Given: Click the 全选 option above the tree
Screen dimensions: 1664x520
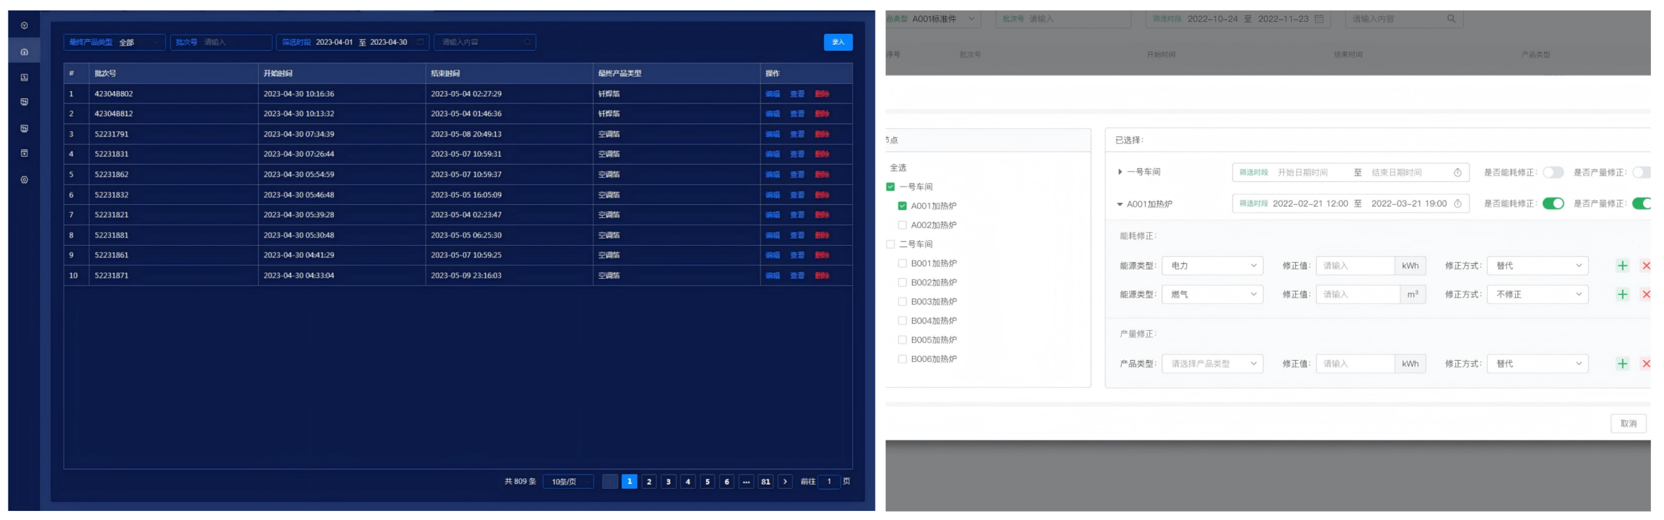Looking at the screenshot, I should click(x=898, y=168).
